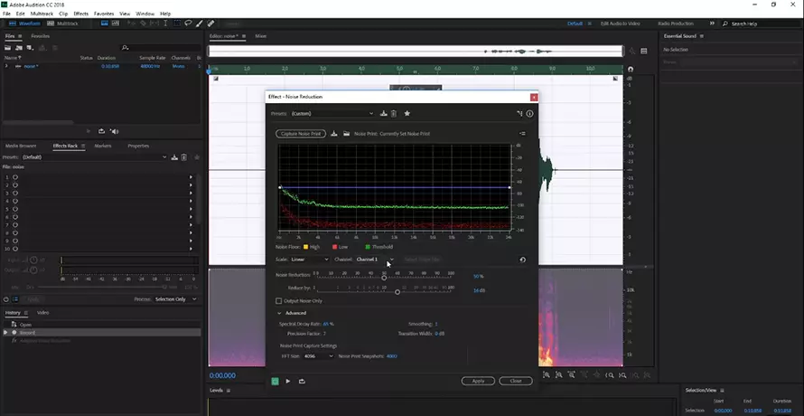Image resolution: width=804 pixels, height=416 pixels.
Task: Toggle loop playback in the effect dialog
Action: (302, 381)
